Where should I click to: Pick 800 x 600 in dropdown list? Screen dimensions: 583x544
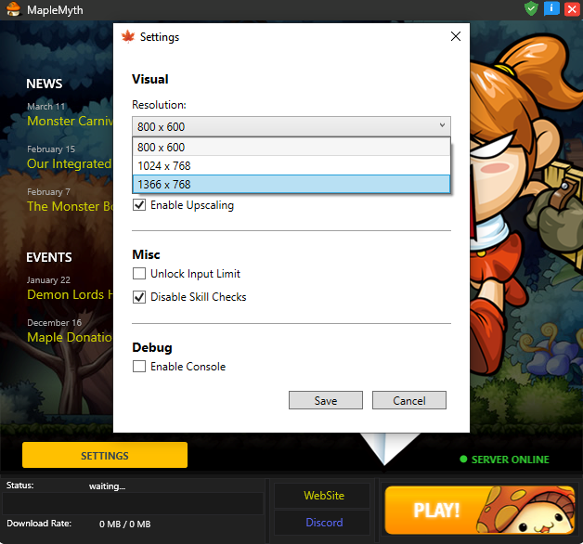[291, 148]
